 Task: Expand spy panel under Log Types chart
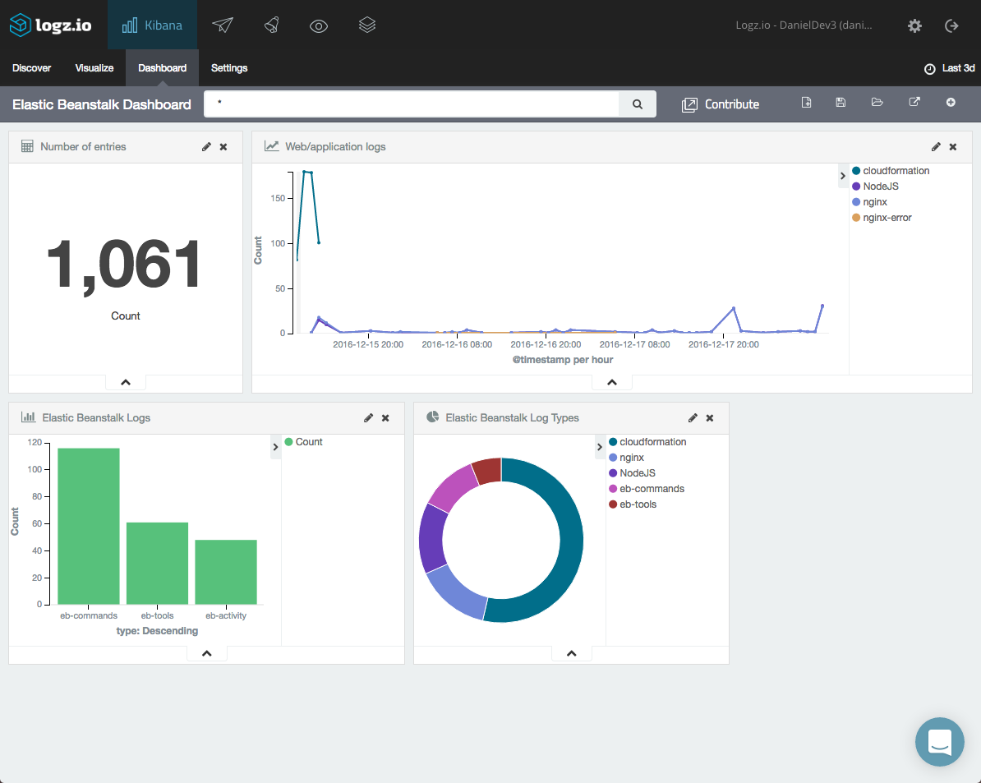[572, 654]
